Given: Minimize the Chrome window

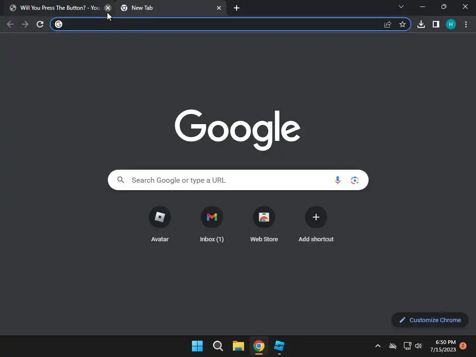Looking at the screenshot, I should coord(423,7).
